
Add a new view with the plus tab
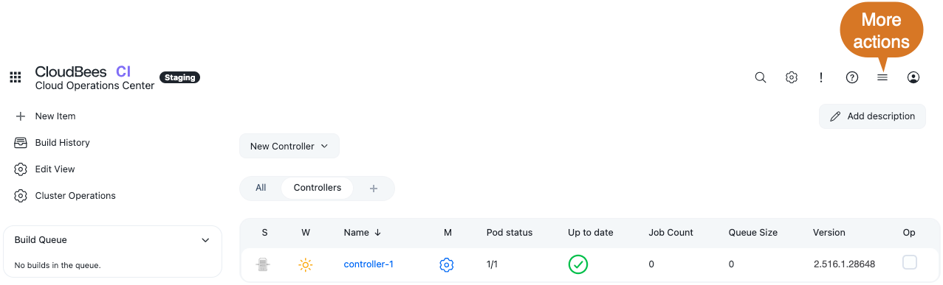(374, 189)
